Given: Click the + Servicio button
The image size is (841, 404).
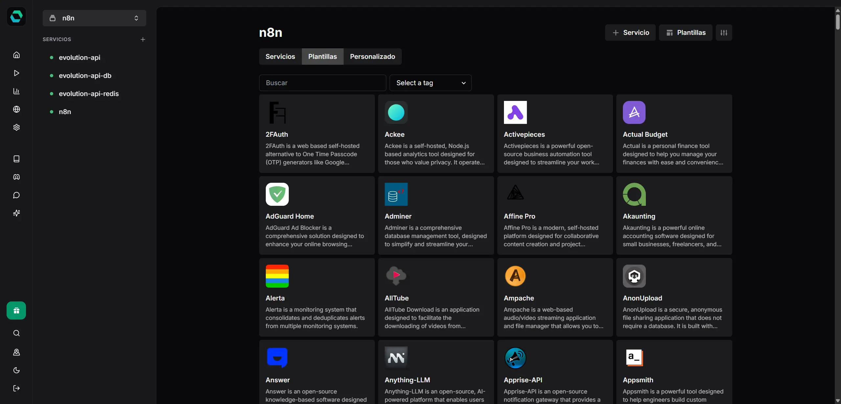Looking at the screenshot, I should 630,33.
